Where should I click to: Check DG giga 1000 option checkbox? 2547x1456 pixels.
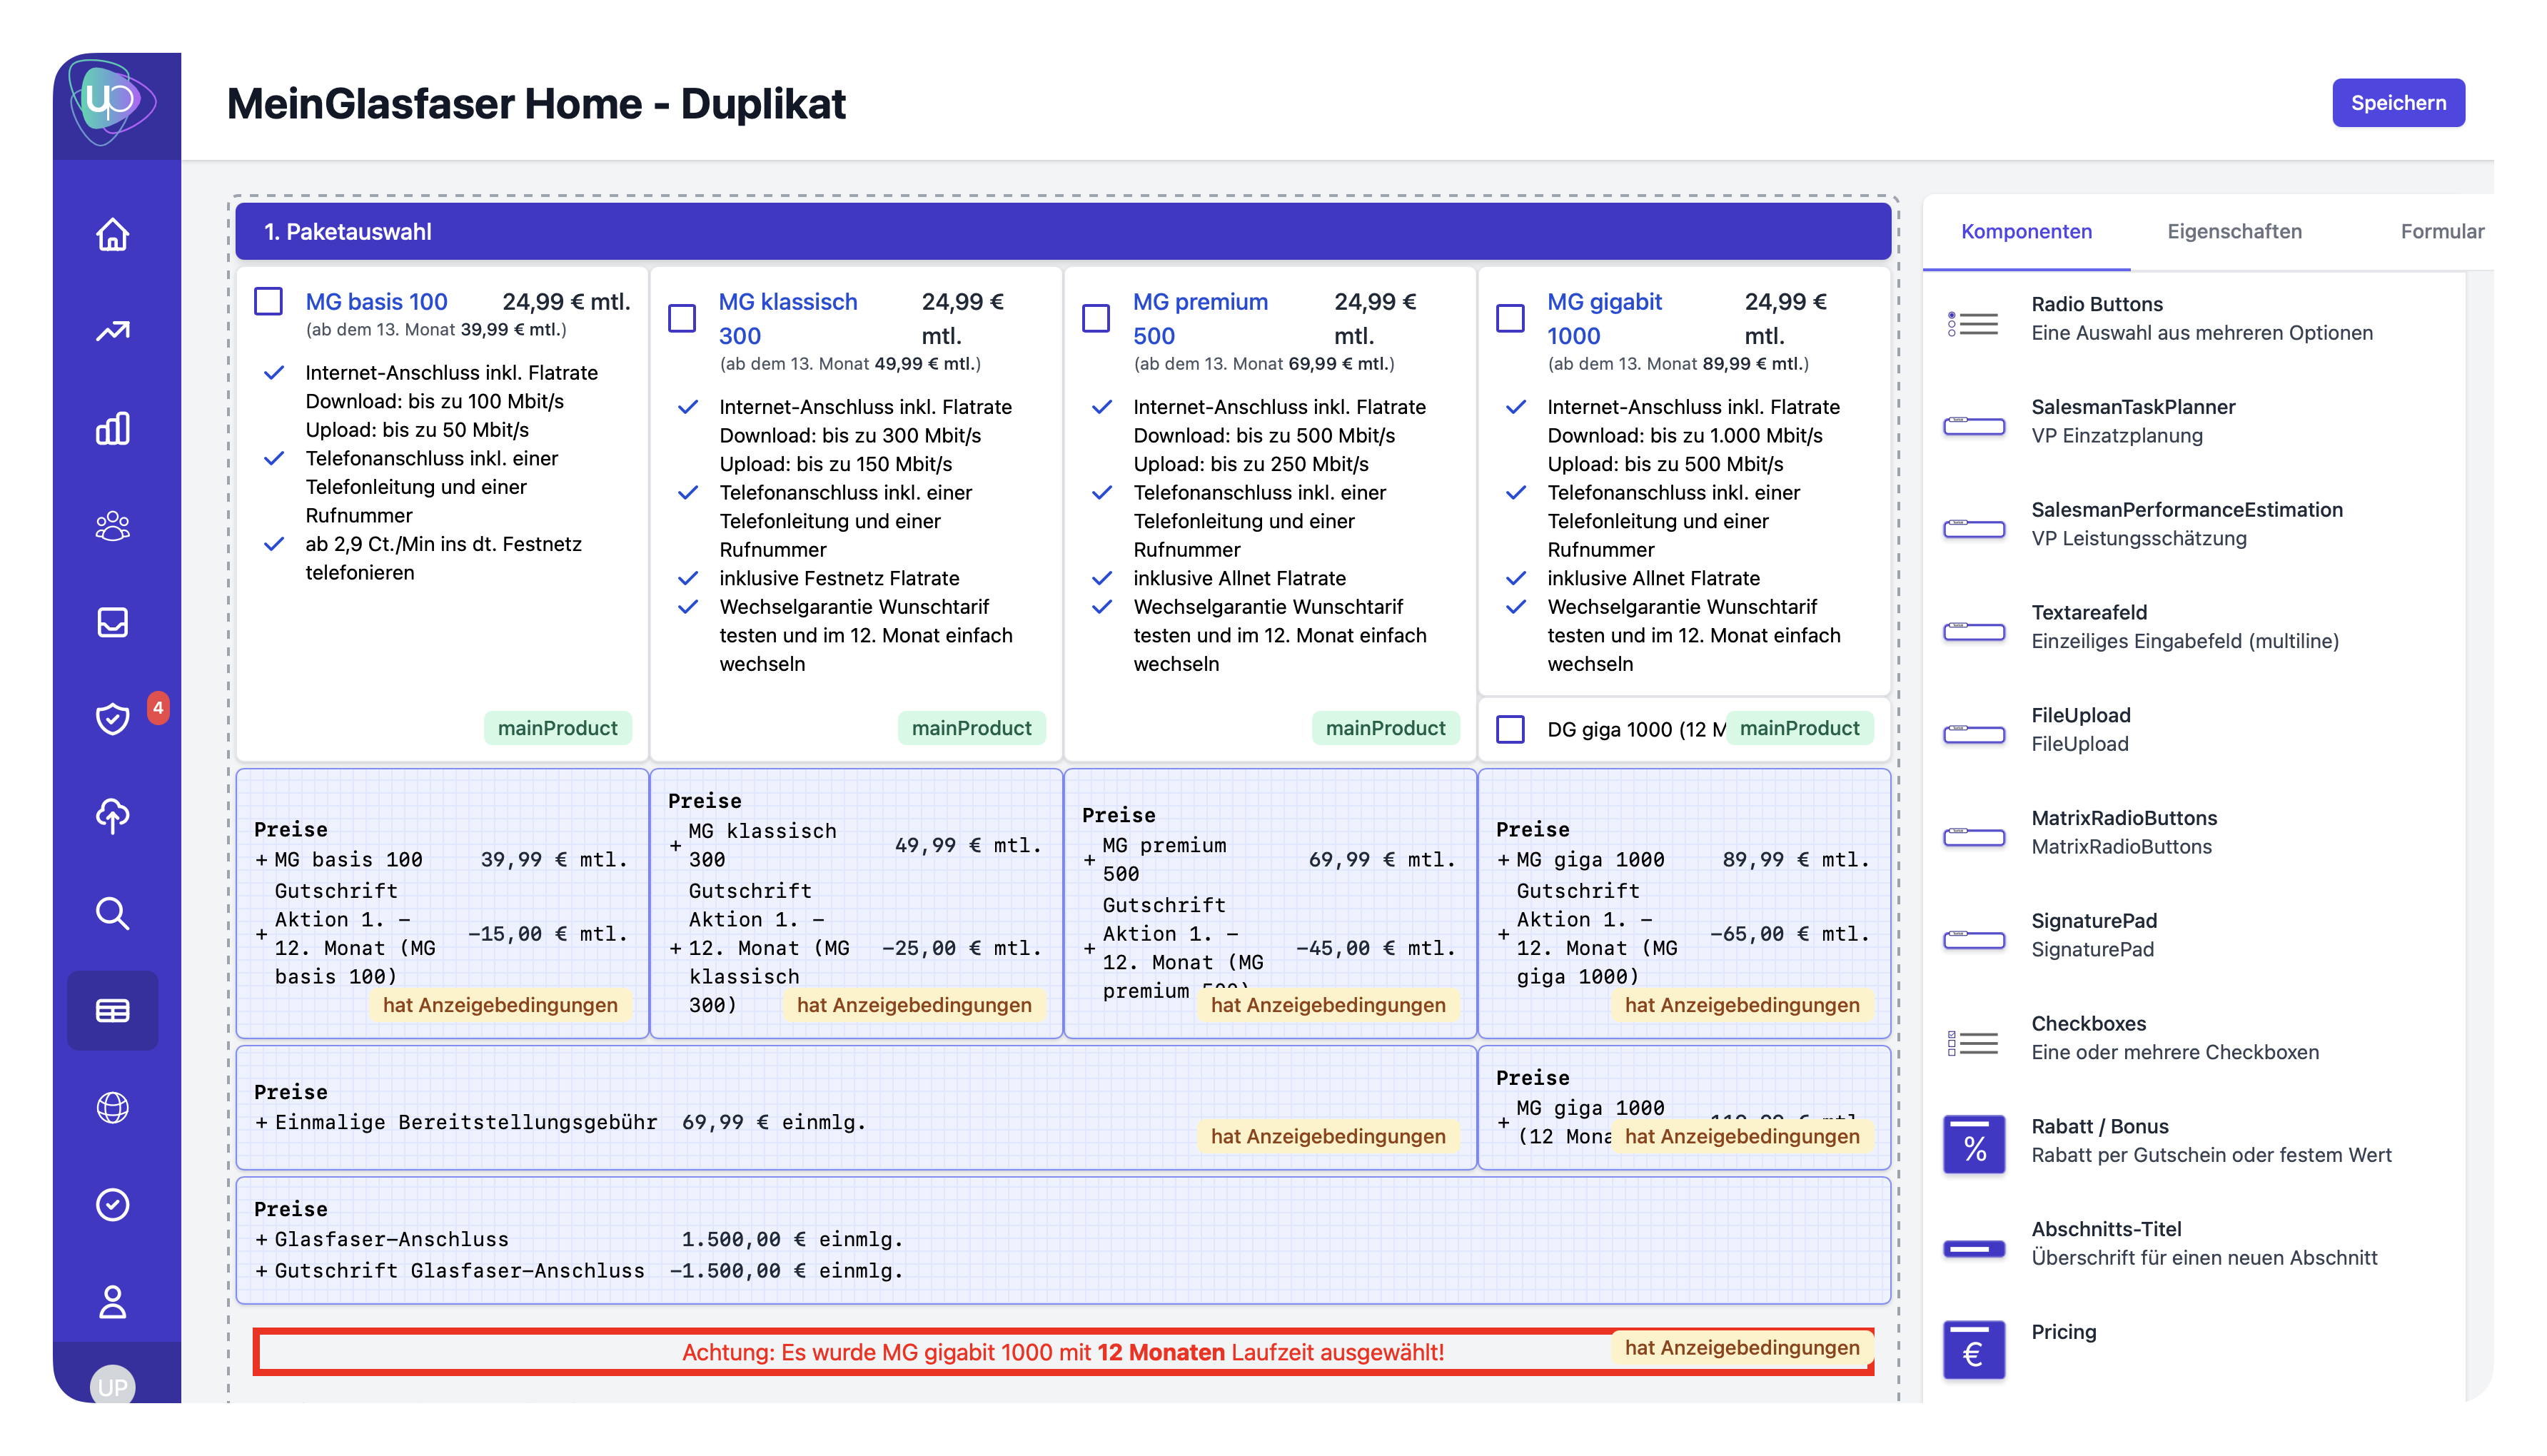[x=1510, y=729]
